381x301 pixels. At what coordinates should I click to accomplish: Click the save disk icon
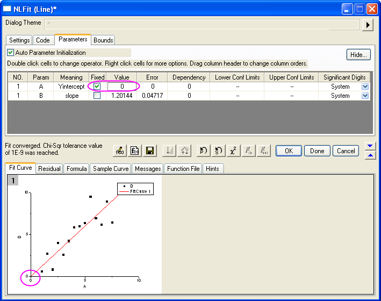point(150,151)
